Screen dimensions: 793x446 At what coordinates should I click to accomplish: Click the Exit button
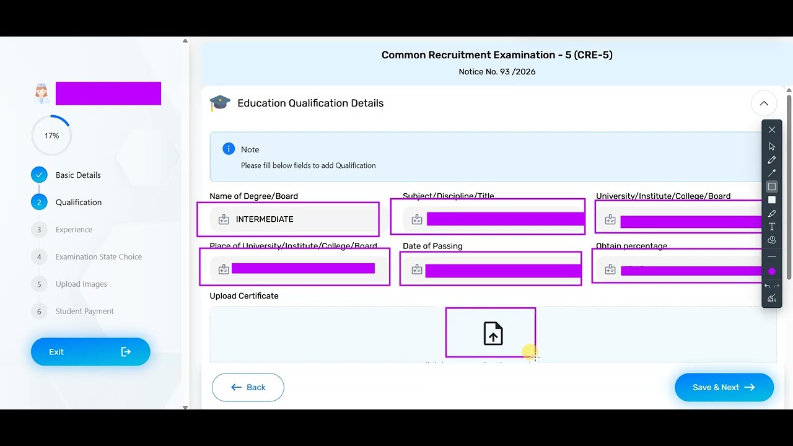click(90, 352)
